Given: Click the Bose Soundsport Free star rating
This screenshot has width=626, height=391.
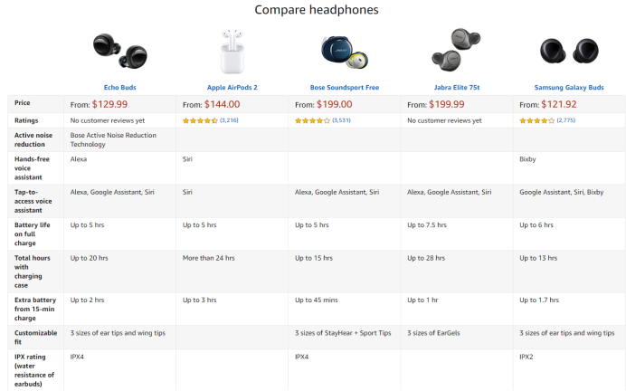Looking at the screenshot, I should tap(312, 120).
